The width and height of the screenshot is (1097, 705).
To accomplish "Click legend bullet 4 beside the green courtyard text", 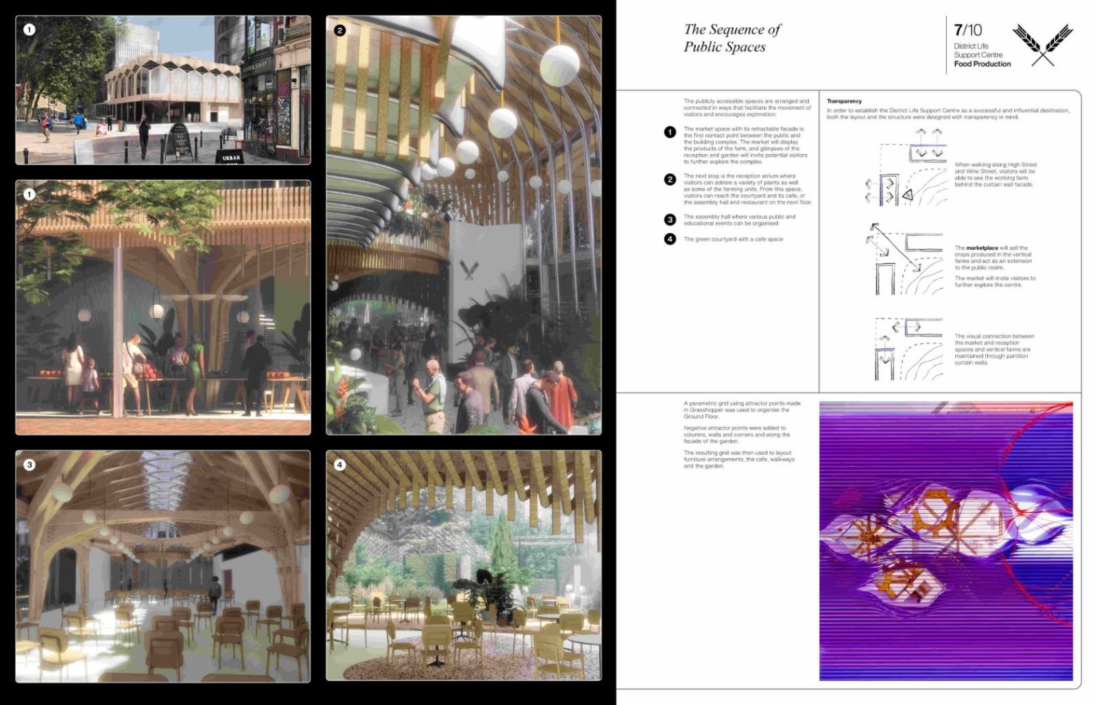I will click(670, 239).
